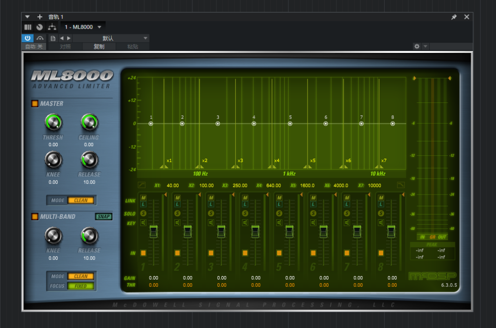Click FOCUS FIXED selector
The image size is (496, 328).
click(81, 286)
